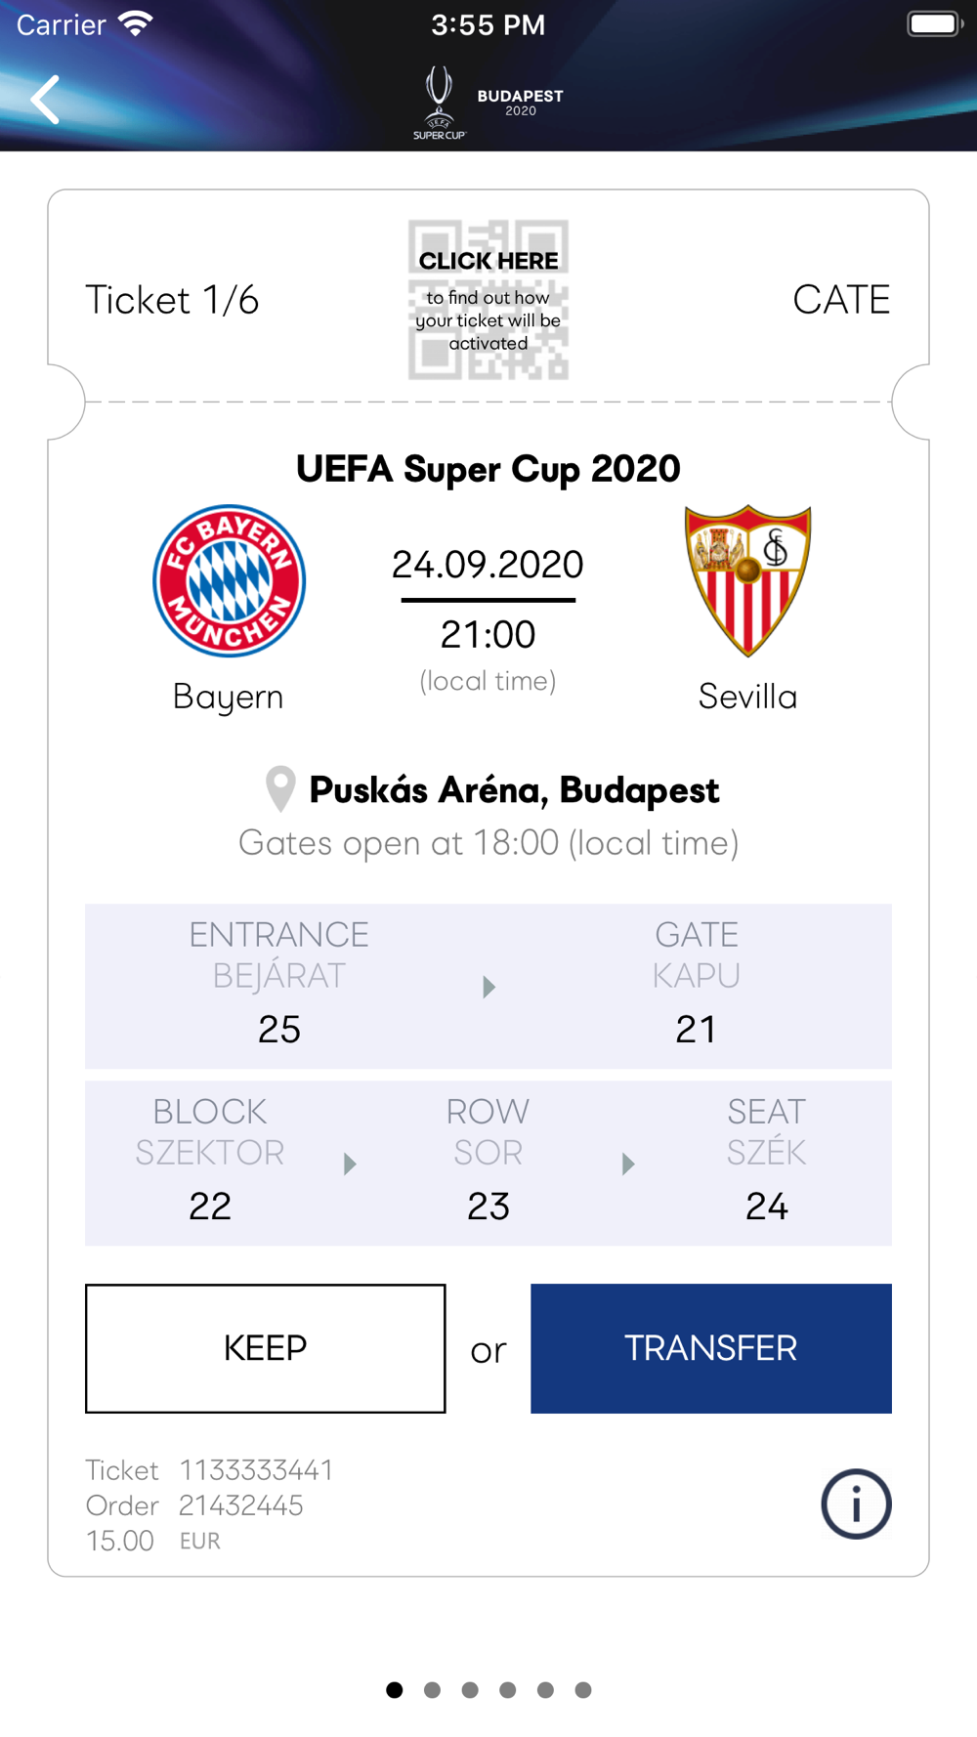
Task: Tap the Sevilla club crest
Action: coord(748,580)
